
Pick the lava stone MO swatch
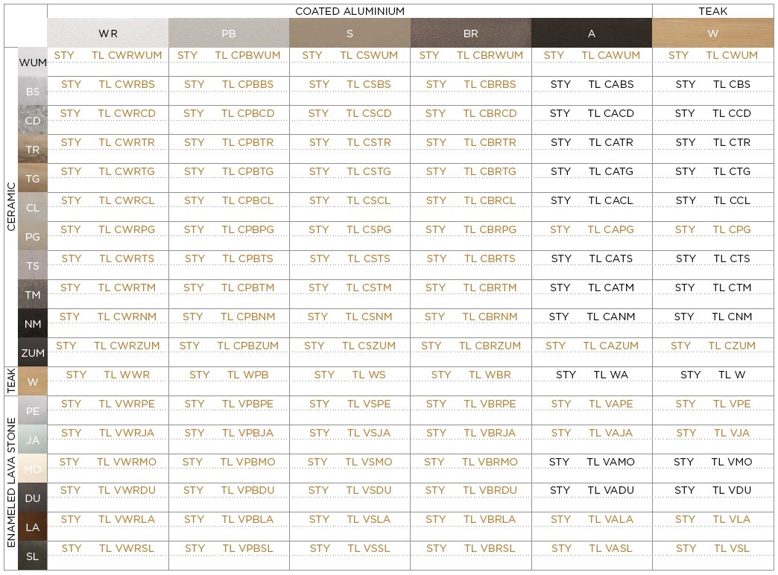tap(33, 468)
